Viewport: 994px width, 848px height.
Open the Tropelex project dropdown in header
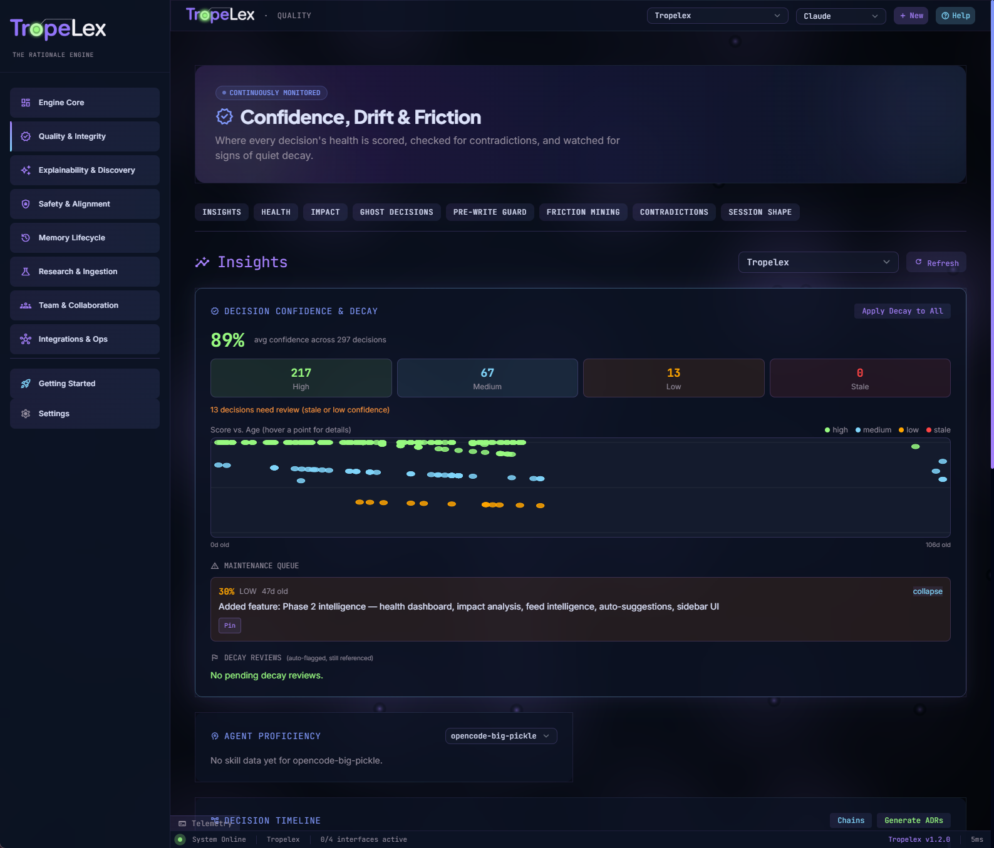(717, 16)
